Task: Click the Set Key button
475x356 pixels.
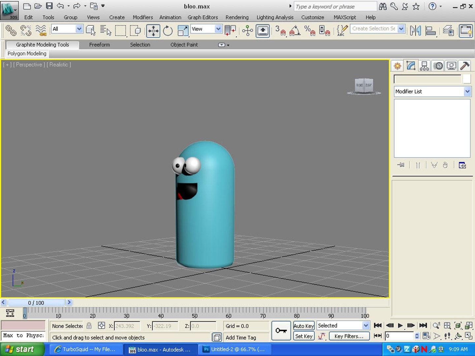Action: 304,336
